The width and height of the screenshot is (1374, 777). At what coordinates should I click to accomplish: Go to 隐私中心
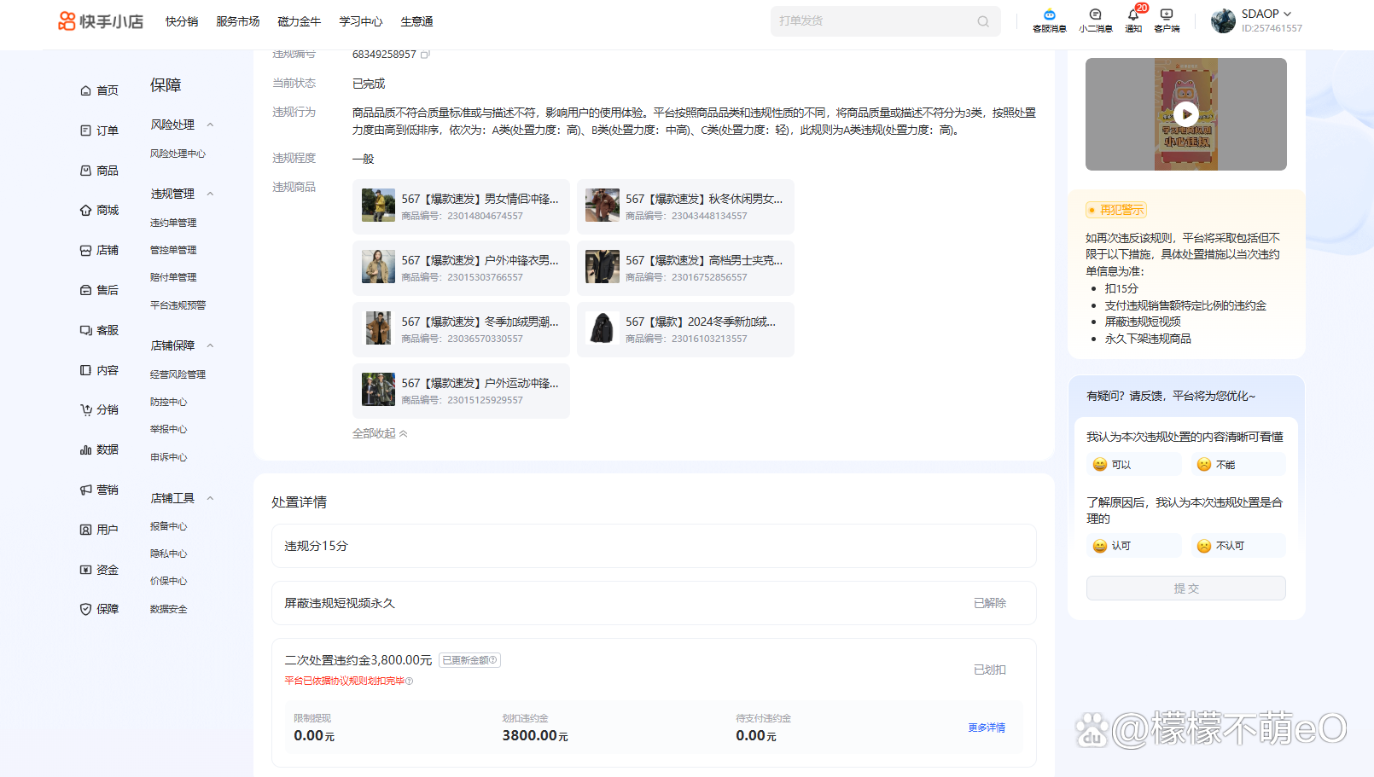click(168, 554)
